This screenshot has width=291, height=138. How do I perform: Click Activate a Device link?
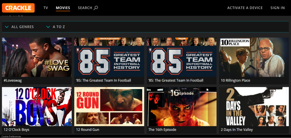pyautogui.click(x=245, y=8)
